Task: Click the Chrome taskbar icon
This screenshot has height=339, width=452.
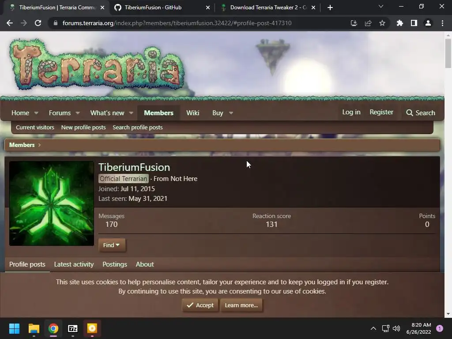Action: (x=53, y=328)
